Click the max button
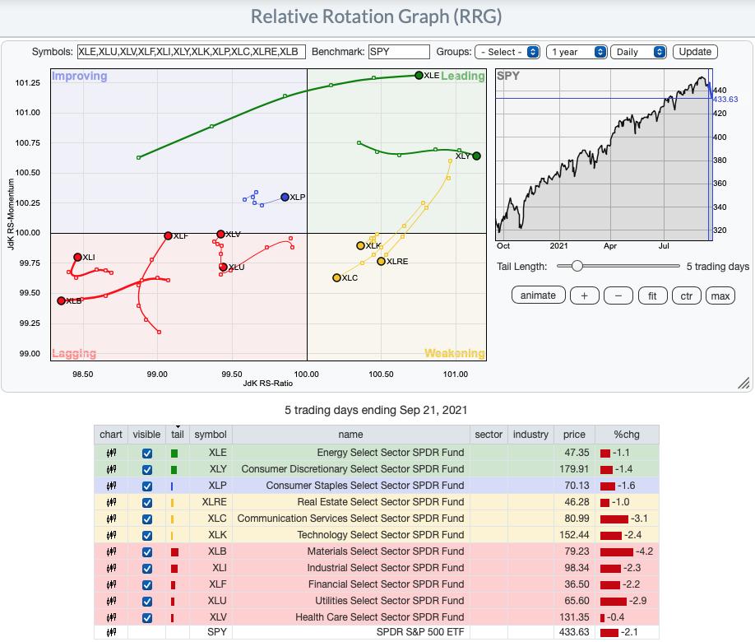Screen dimensions: 755x642 (x=720, y=295)
